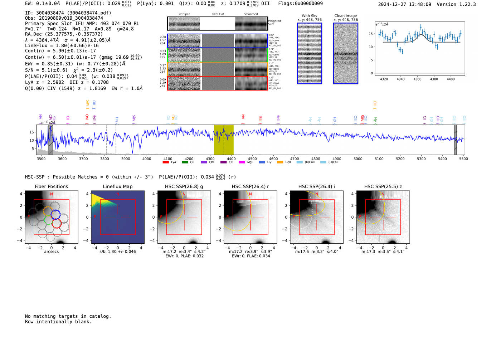Image resolution: width=501 pixels, height=341 pixels.
Task: Select the HSC SSP(26.8) g cutout
Action: 184,217
